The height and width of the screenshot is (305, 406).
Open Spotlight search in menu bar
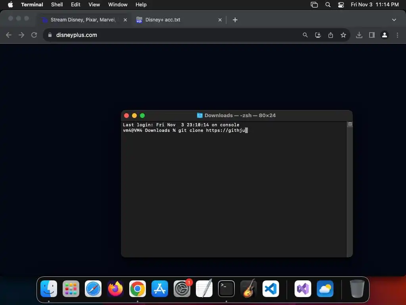328,5
